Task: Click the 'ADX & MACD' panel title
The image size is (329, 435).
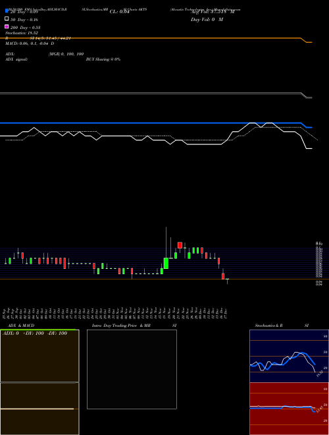Action: tap(21, 326)
